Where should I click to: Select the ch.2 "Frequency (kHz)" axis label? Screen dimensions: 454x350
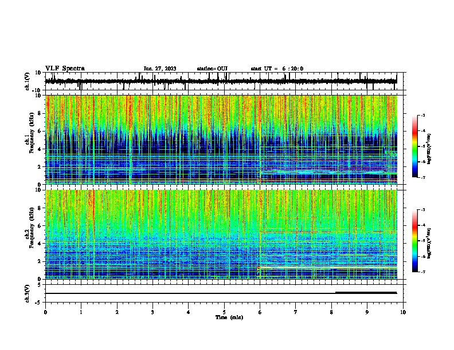tap(32, 227)
